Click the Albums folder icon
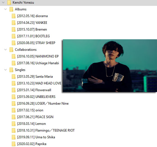Image resolution: width=157 pixels, height=147 pixels. [11, 9]
